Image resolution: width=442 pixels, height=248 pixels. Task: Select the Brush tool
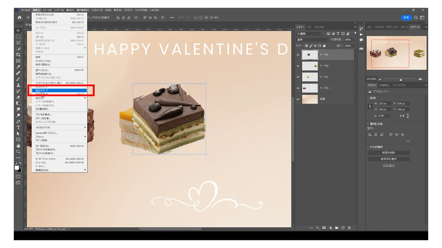[x=18, y=79]
